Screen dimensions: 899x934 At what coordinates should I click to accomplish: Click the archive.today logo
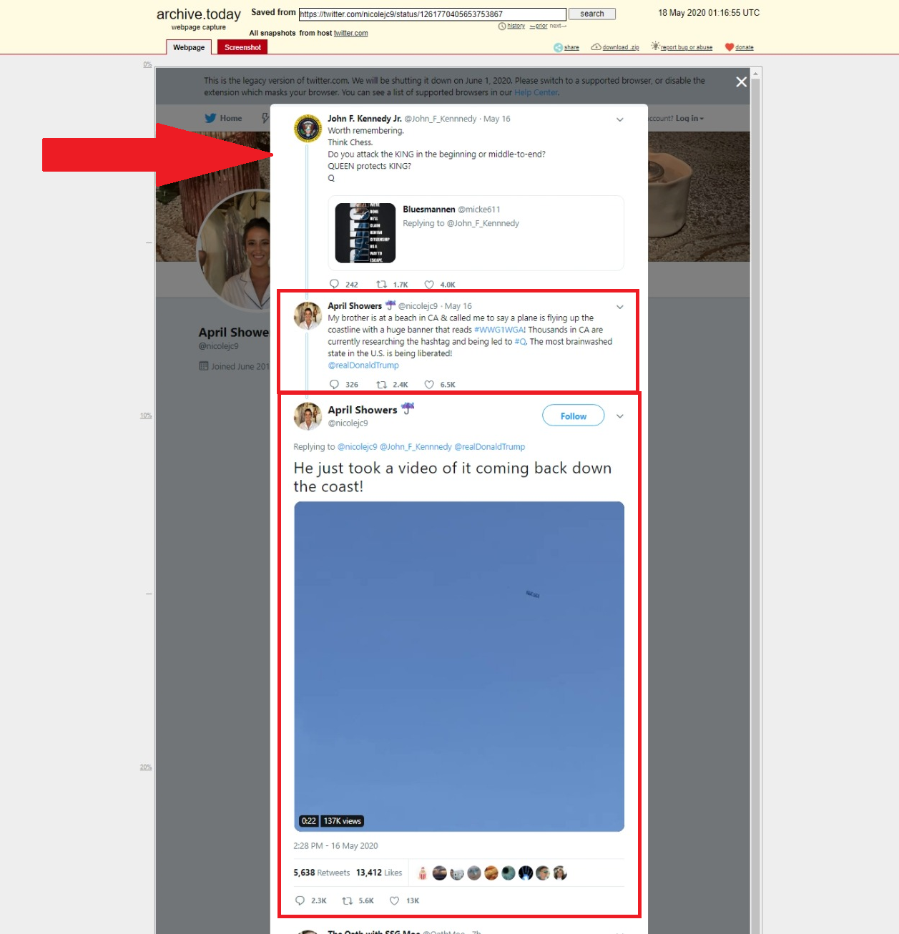tap(199, 15)
